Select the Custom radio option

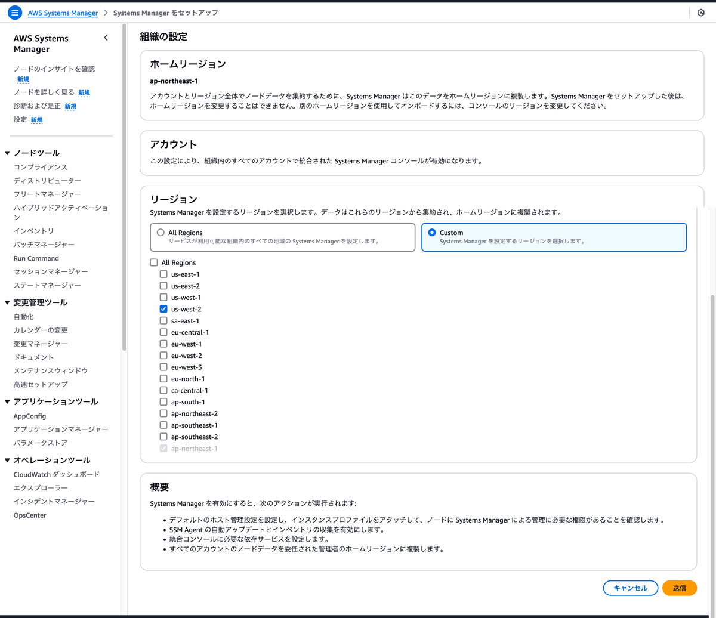pos(432,233)
